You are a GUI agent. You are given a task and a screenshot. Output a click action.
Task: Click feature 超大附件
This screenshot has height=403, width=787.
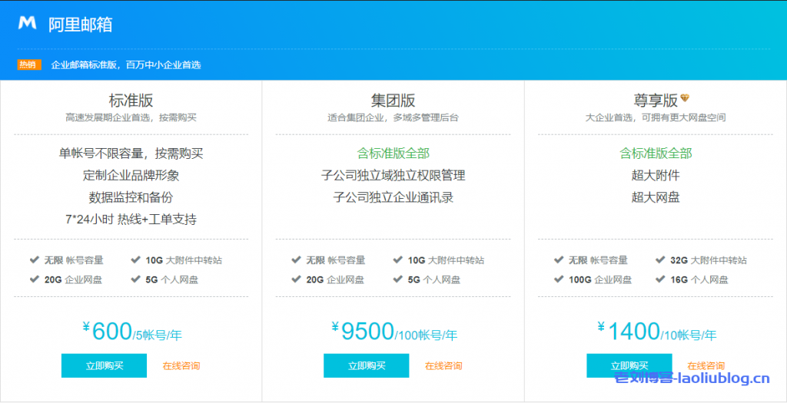(x=656, y=175)
